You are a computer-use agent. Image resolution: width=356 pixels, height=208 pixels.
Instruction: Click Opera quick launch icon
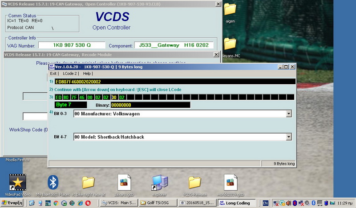point(88,203)
